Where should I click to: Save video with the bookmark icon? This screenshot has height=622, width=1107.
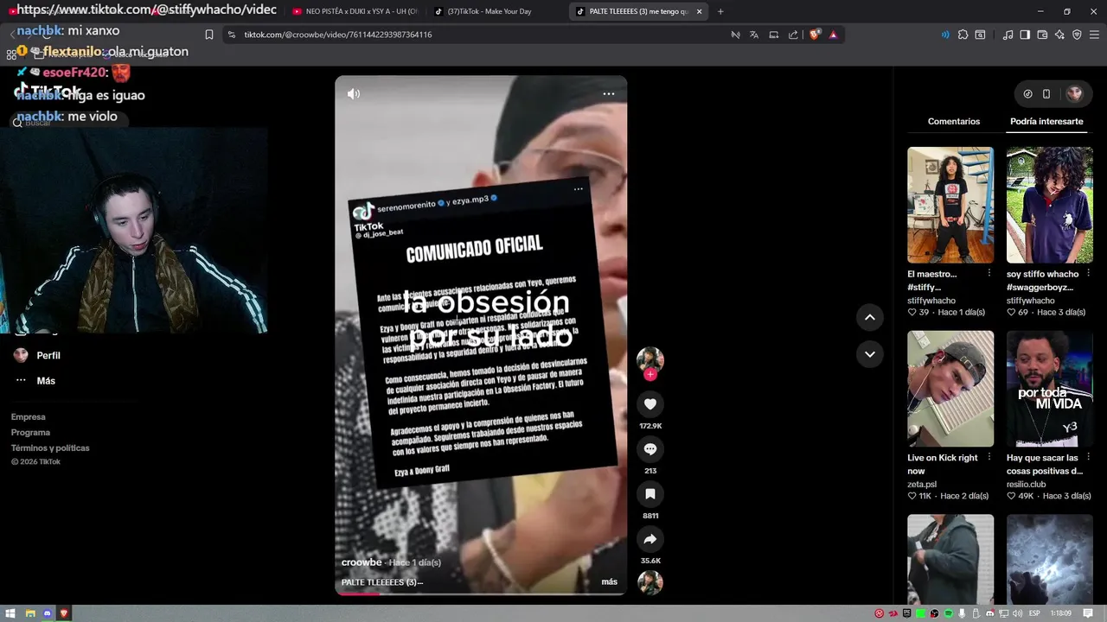click(x=650, y=493)
